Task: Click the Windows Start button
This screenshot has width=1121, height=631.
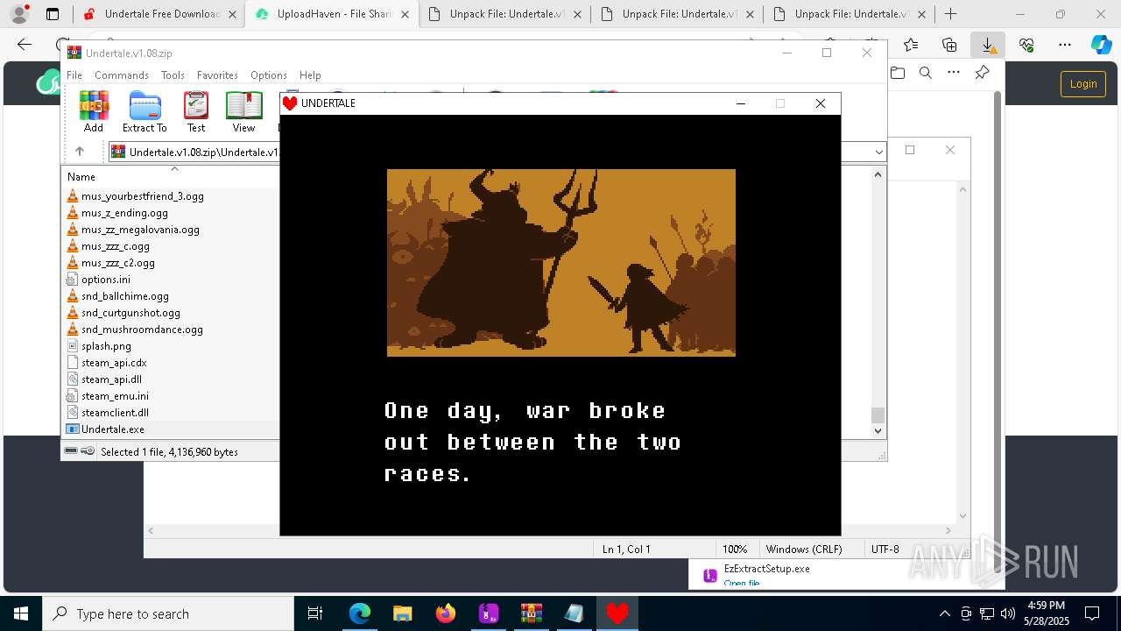Action: point(21,613)
